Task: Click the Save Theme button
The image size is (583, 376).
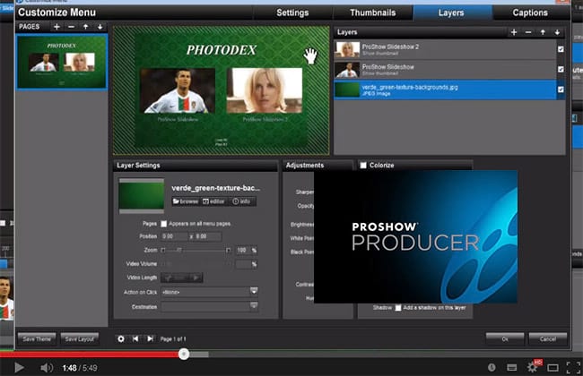Action: point(37,339)
